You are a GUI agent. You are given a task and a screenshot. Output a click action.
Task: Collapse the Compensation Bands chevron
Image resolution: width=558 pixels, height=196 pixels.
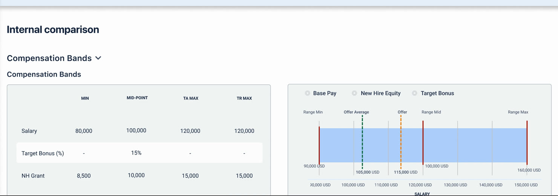[x=98, y=58]
